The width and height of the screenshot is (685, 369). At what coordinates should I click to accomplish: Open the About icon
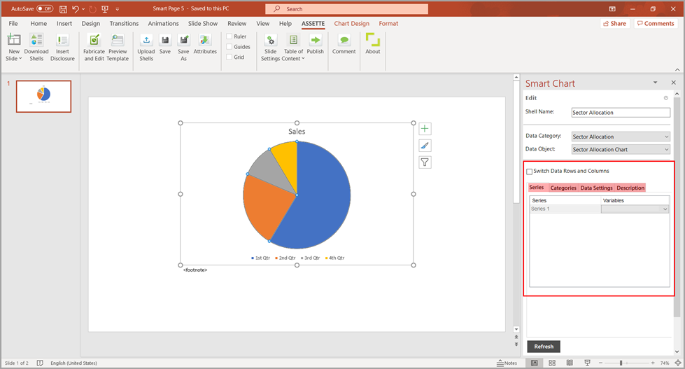coord(373,39)
